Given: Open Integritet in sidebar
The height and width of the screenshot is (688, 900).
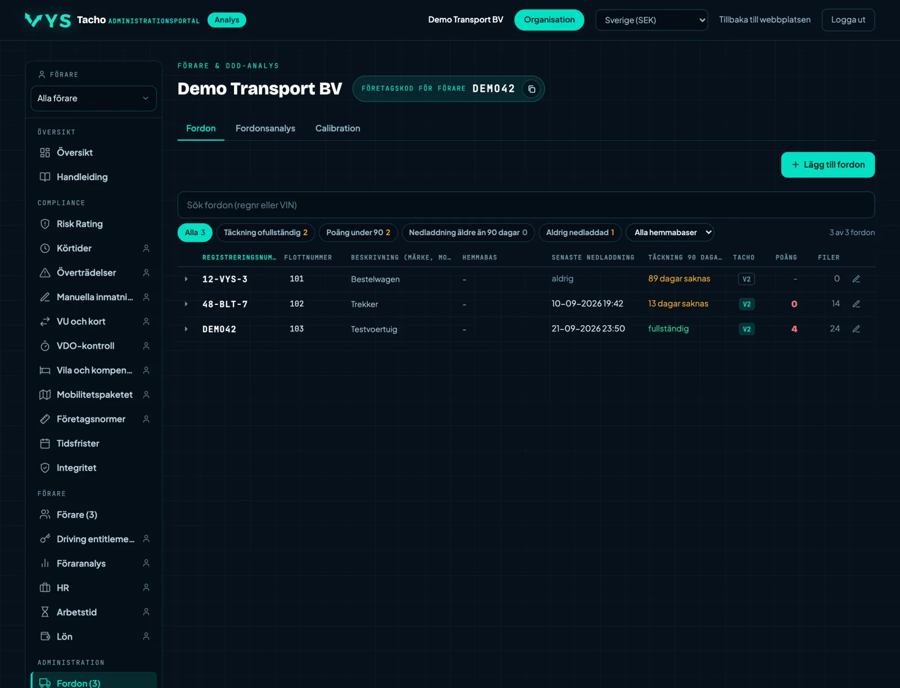Looking at the screenshot, I should 93,467.
